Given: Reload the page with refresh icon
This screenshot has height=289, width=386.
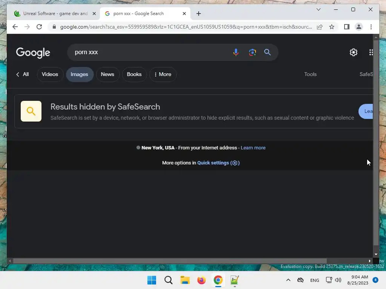Looking at the screenshot, I should point(39,27).
